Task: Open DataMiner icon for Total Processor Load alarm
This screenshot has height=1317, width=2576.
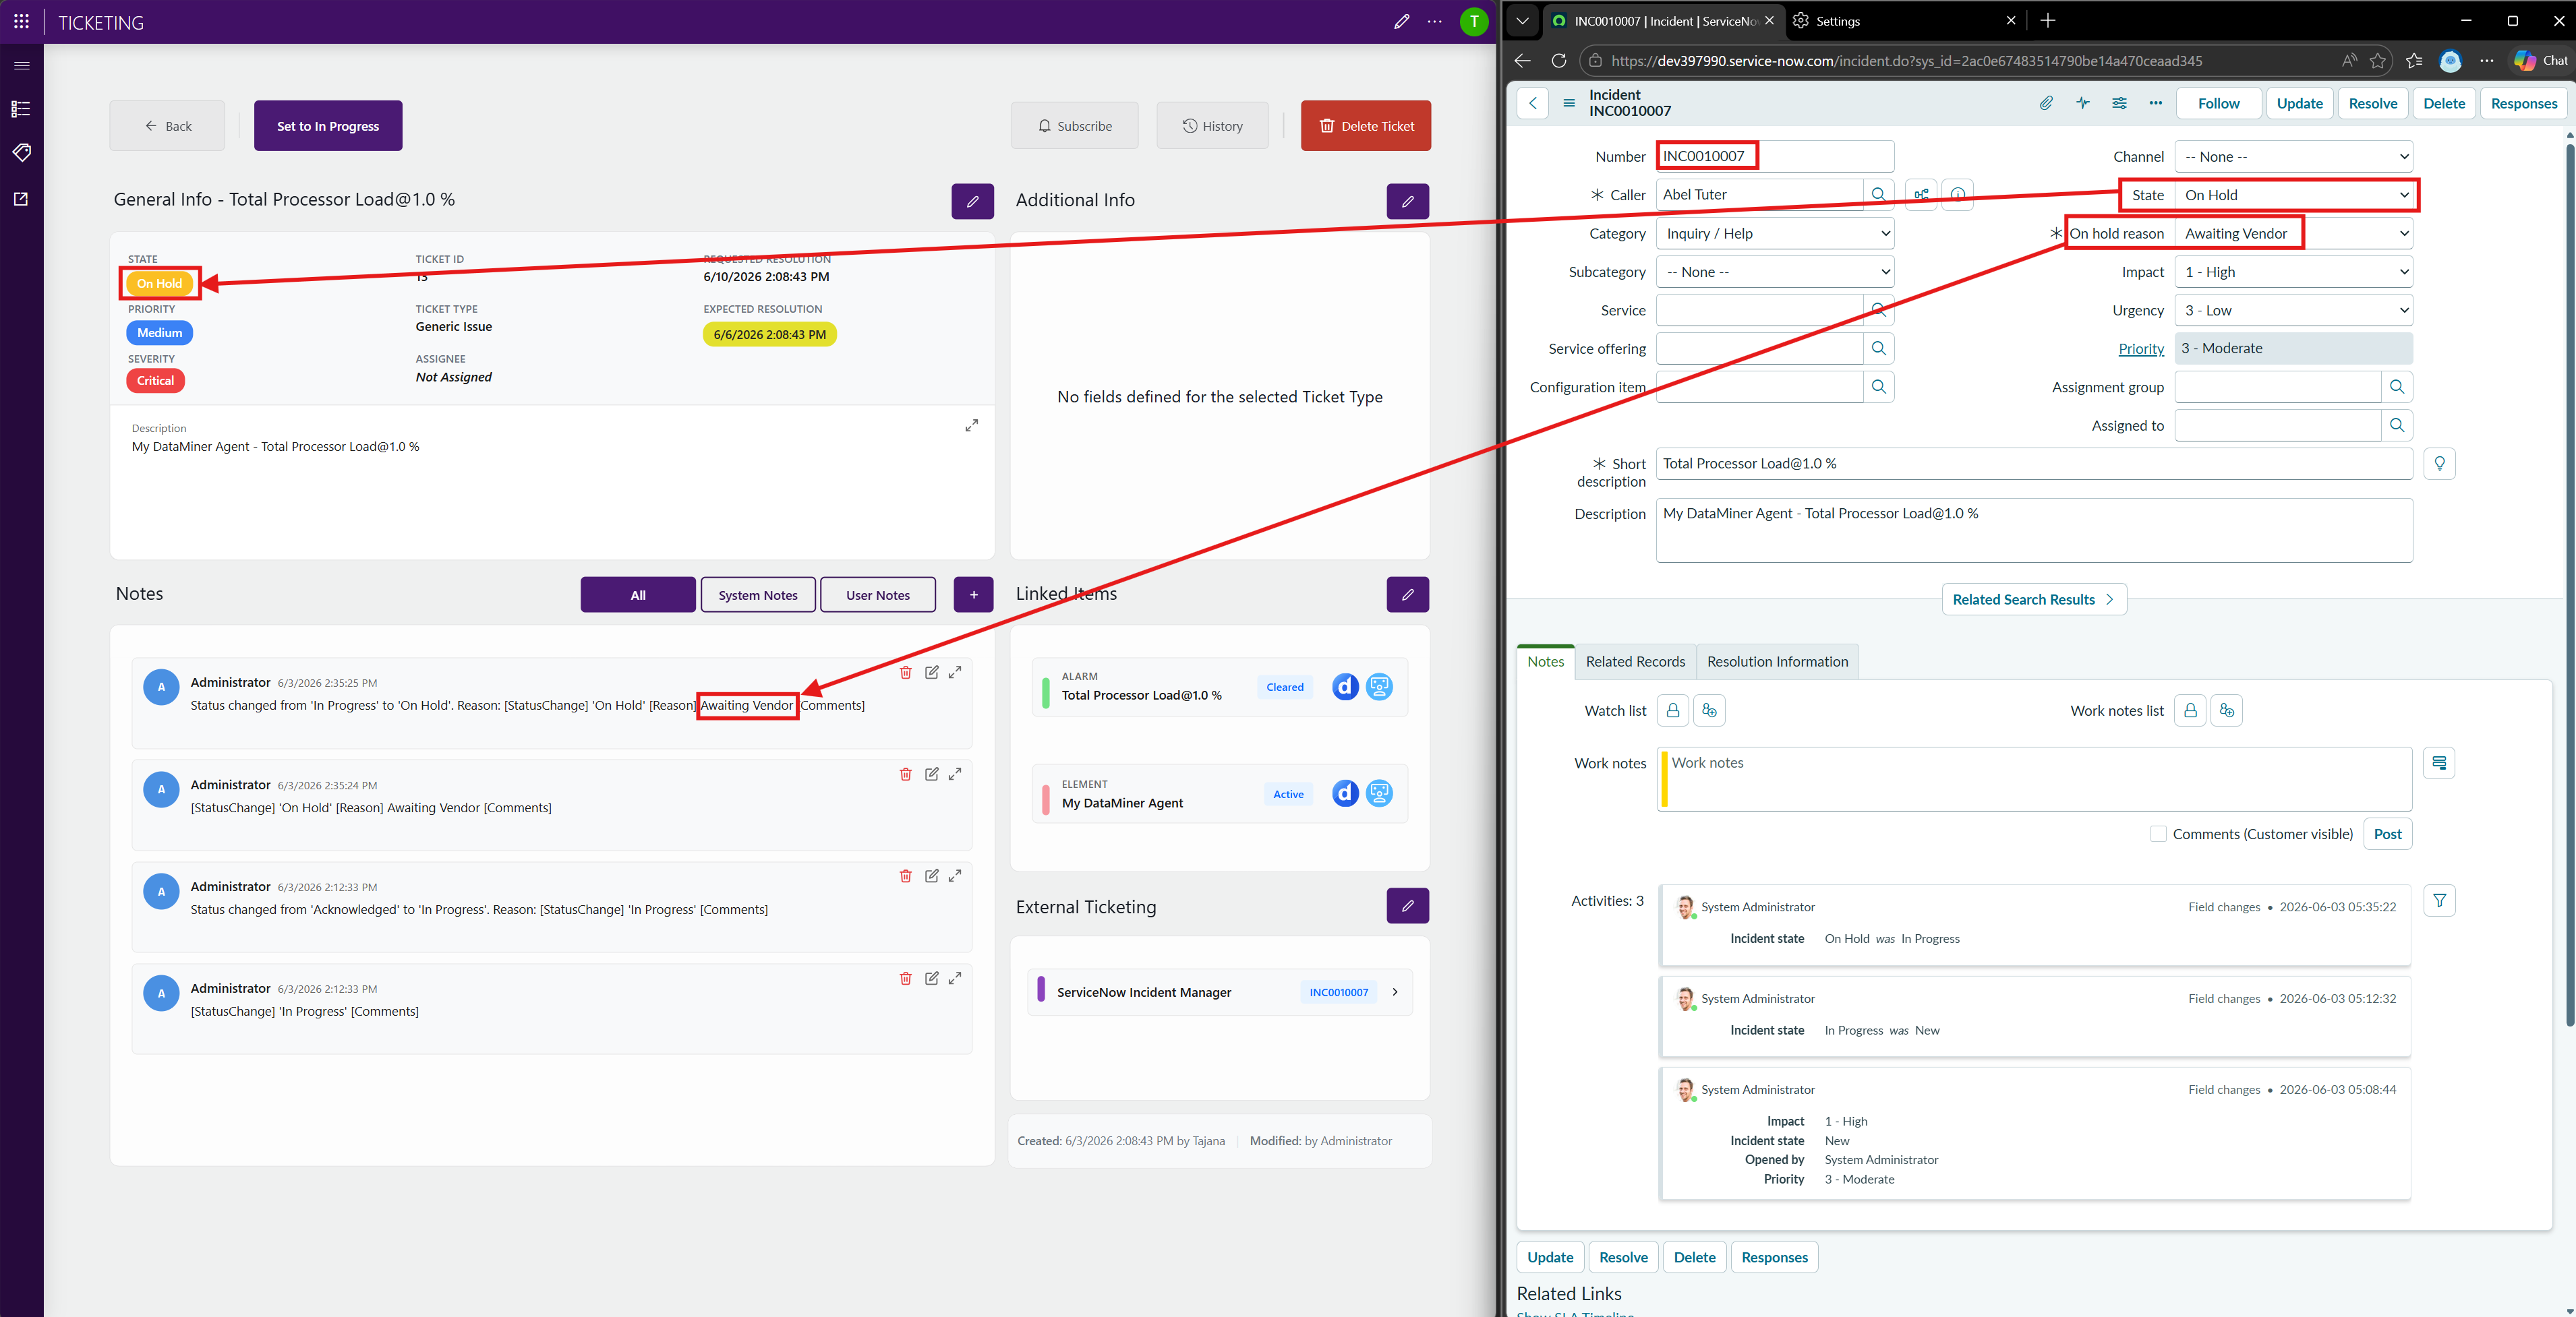Action: (1345, 687)
